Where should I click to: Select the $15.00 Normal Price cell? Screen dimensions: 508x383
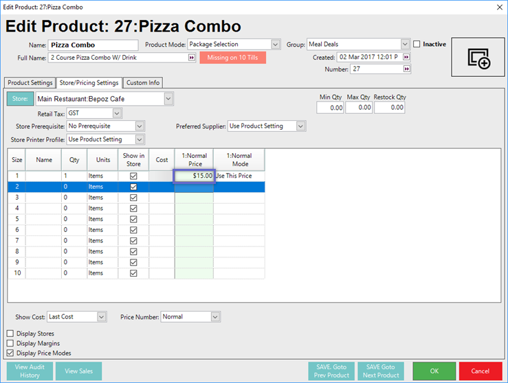pos(194,176)
